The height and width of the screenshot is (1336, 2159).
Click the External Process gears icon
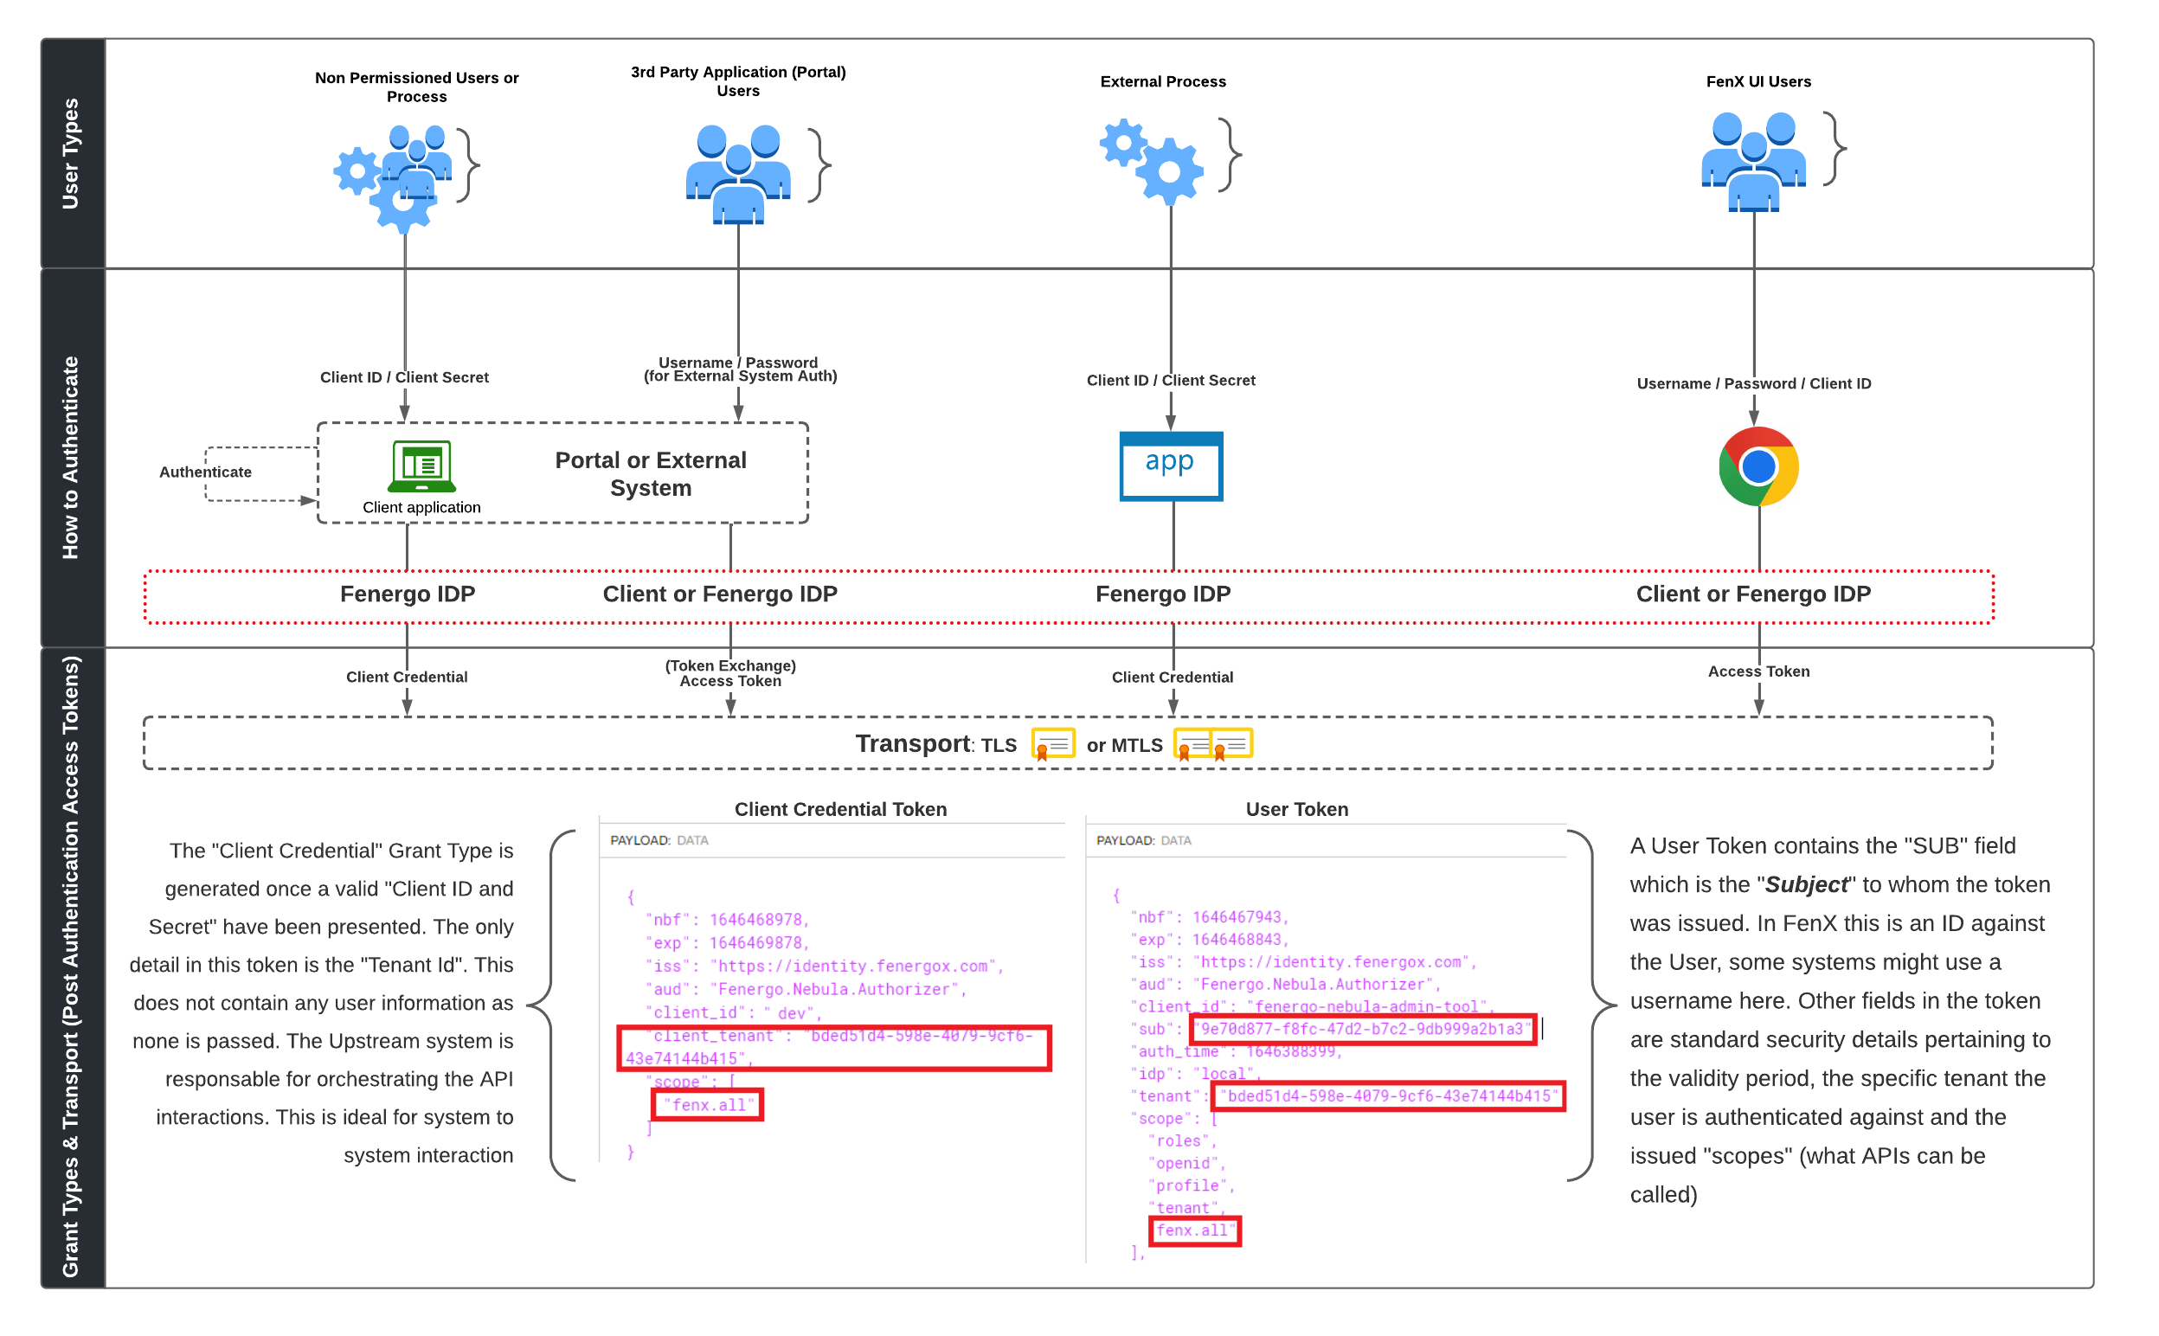point(1151,159)
